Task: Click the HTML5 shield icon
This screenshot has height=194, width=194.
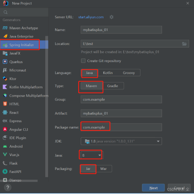Action: [x=5, y=104]
